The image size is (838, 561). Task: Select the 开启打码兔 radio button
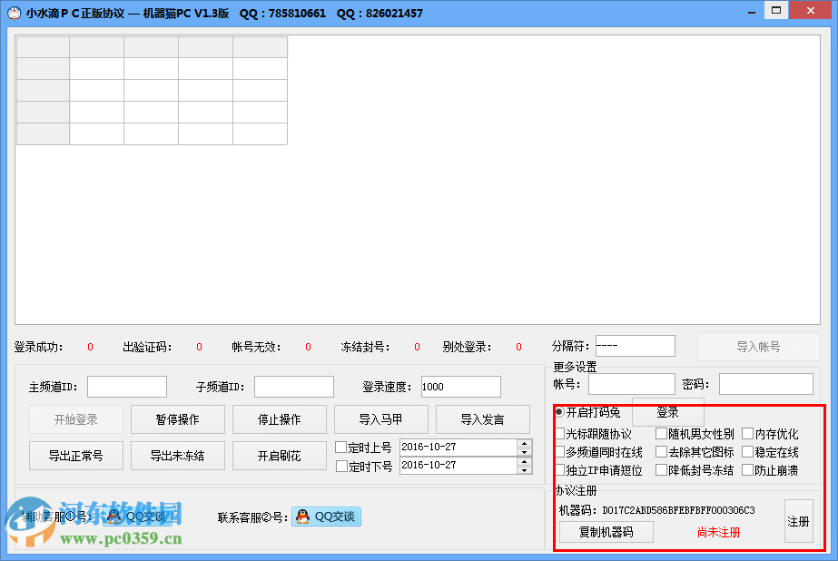click(x=558, y=412)
